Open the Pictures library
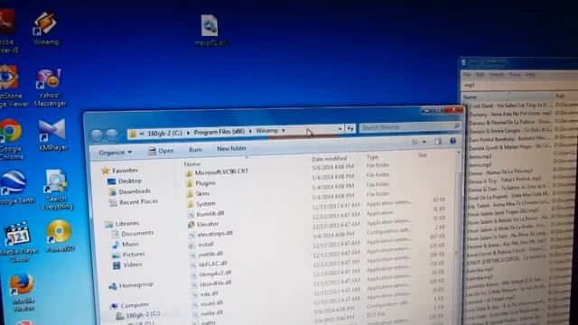This screenshot has height=325, width=578. [x=128, y=255]
